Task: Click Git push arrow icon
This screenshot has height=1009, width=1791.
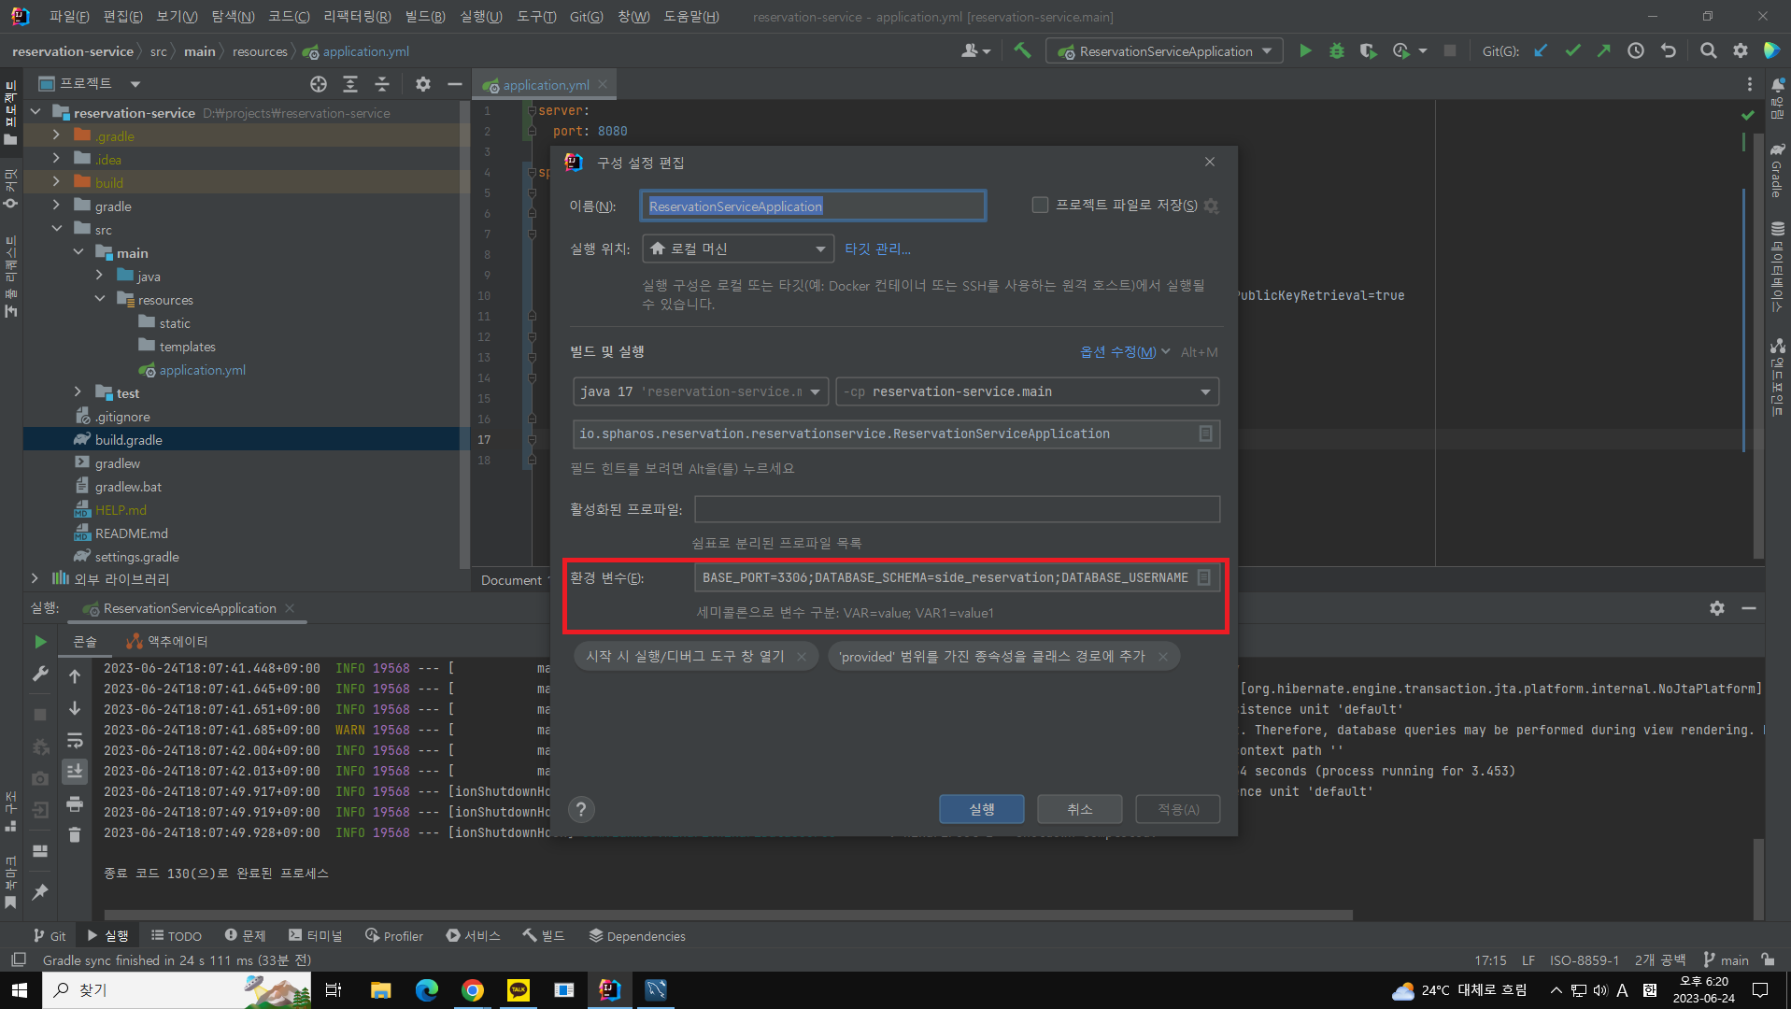Action: pos(1604,51)
